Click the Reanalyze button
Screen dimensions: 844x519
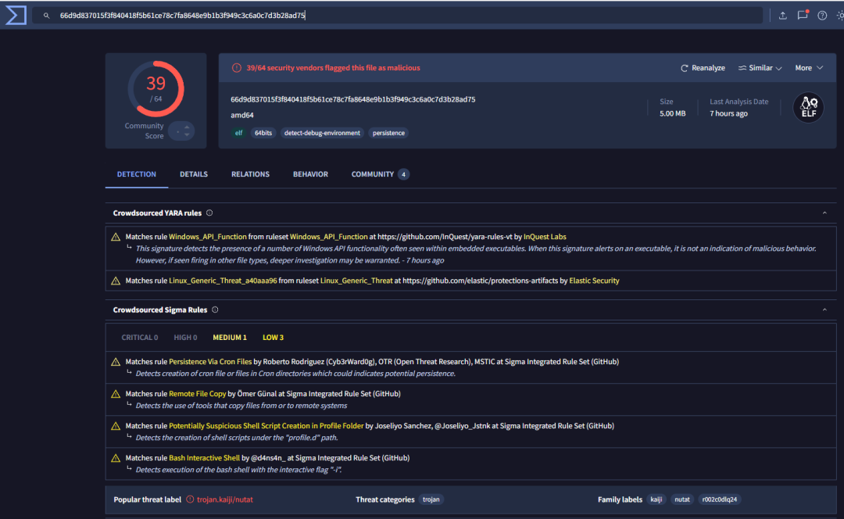pos(703,68)
